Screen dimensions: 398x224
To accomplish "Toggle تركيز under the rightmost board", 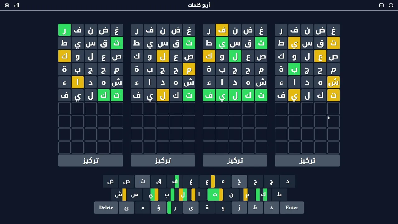I will 307,161.
